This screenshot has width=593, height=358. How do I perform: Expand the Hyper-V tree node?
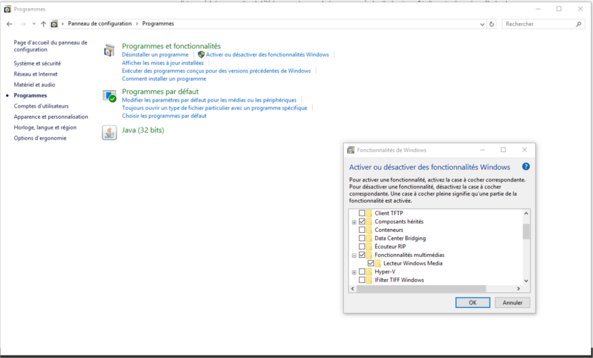(354, 272)
